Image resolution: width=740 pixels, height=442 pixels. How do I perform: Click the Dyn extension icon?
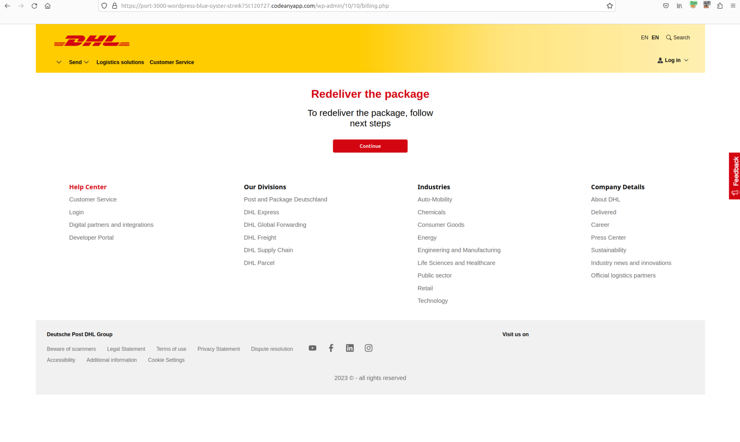(693, 5)
